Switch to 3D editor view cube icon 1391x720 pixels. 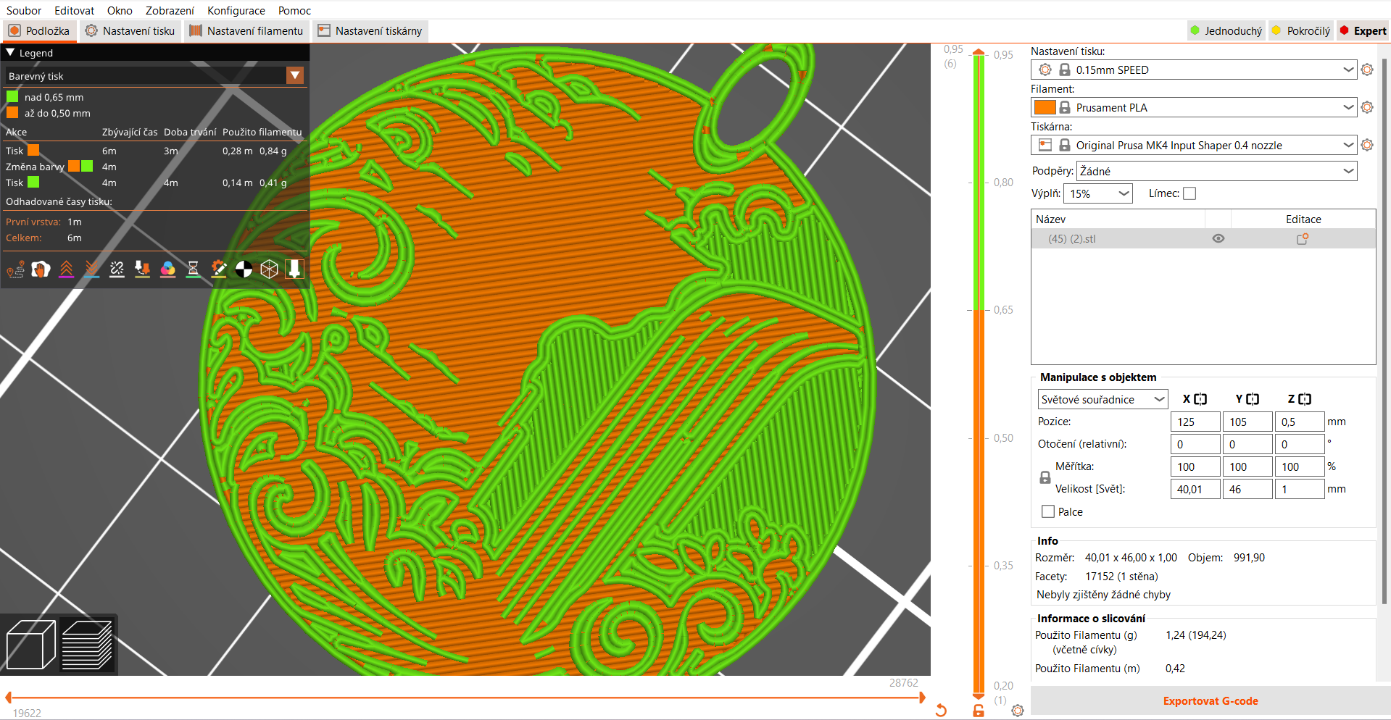[30, 644]
